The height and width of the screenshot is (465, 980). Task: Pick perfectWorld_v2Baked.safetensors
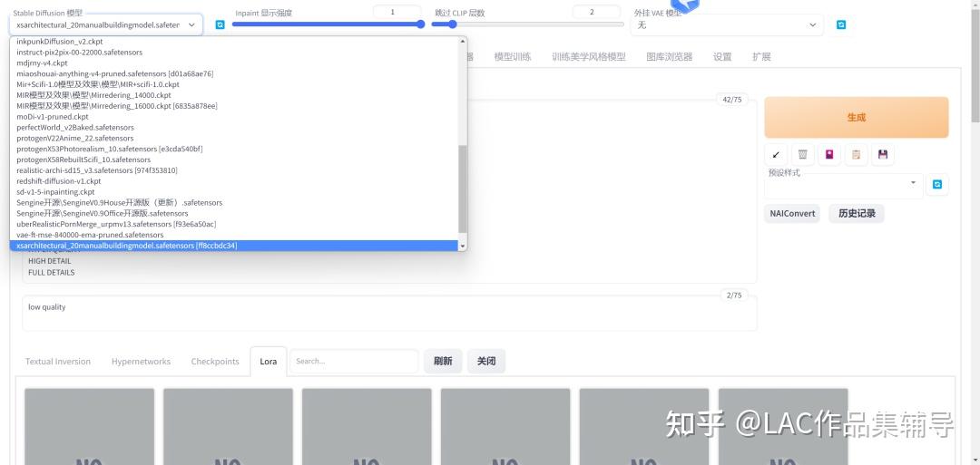coord(234,127)
